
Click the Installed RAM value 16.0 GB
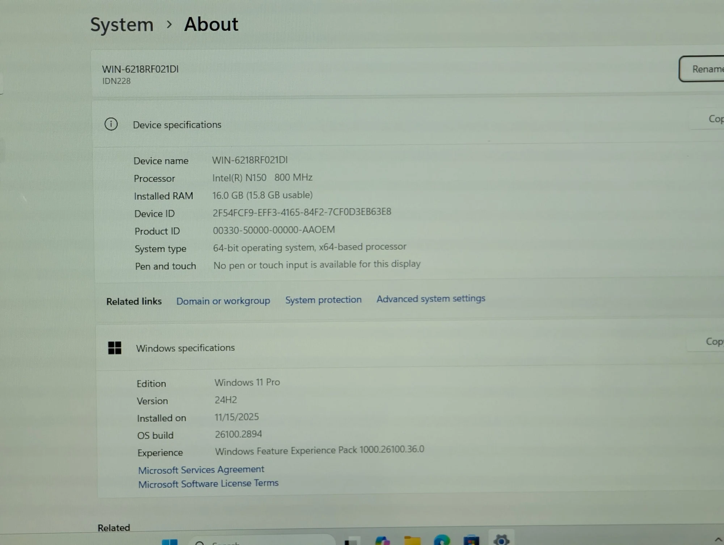tap(262, 195)
